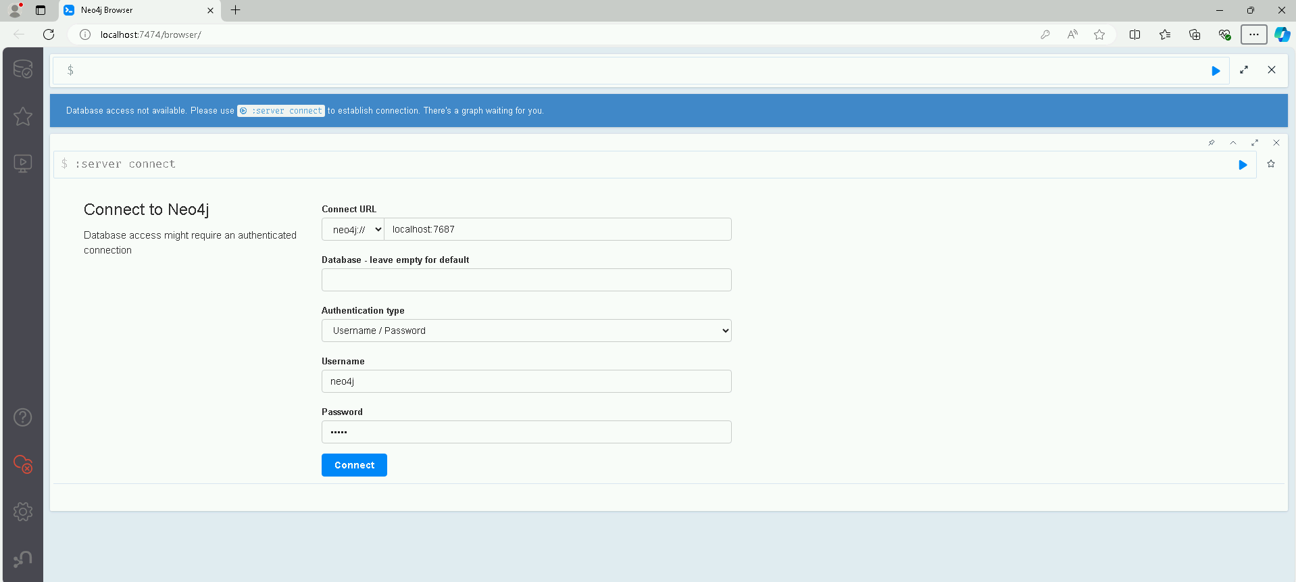Activate Read Aloud in address bar
1296x582 pixels.
(1072, 34)
